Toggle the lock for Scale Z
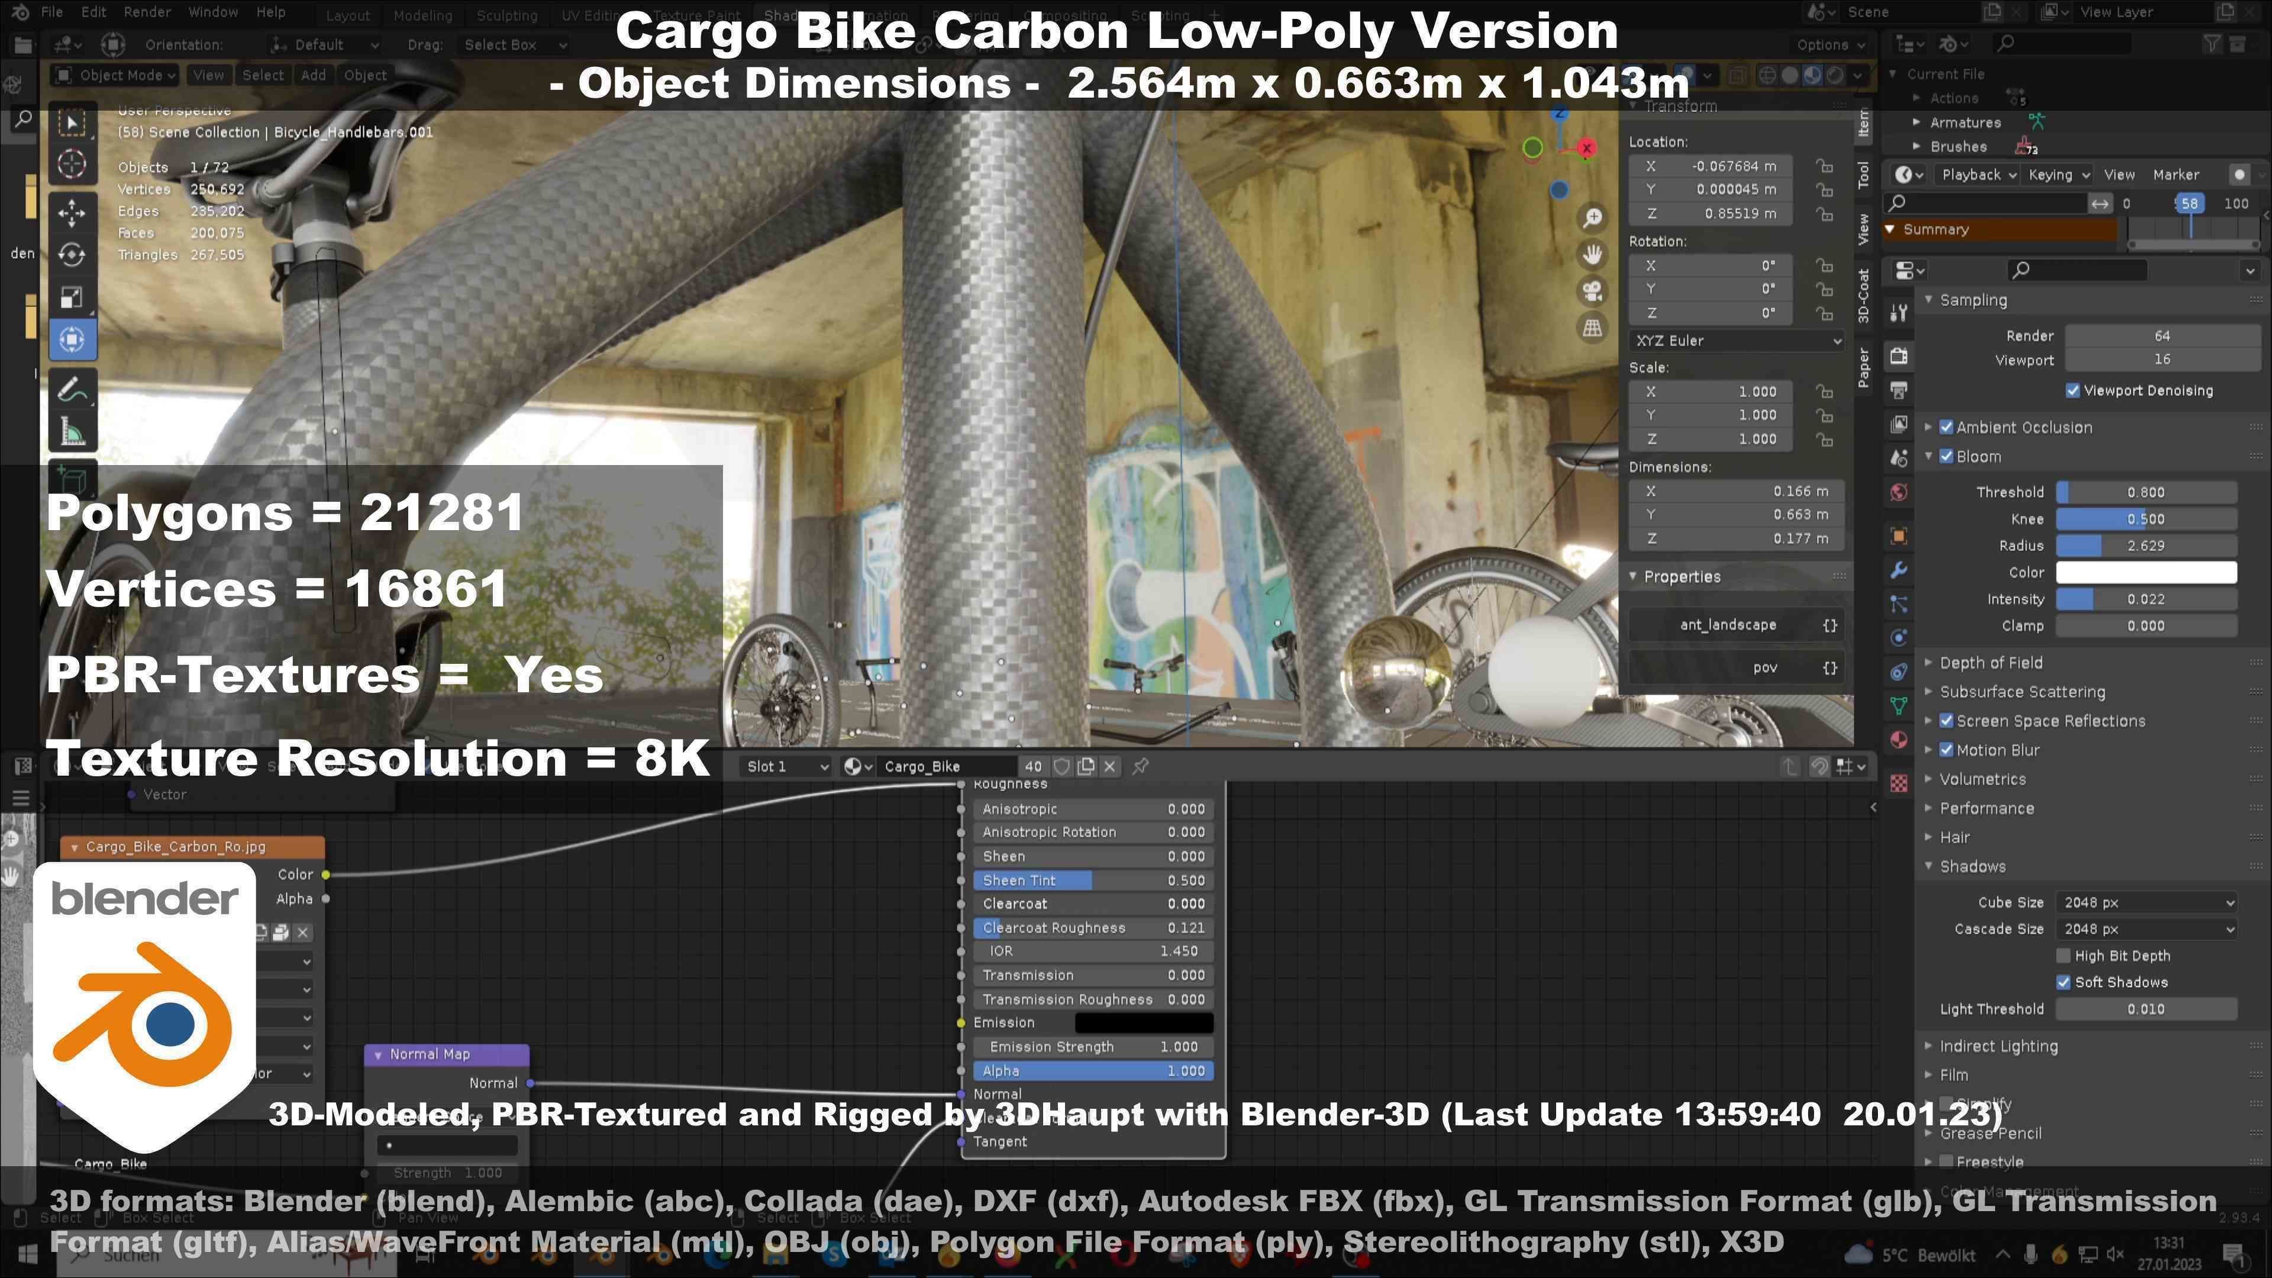Screen dimensions: 2272x1278 1824,439
